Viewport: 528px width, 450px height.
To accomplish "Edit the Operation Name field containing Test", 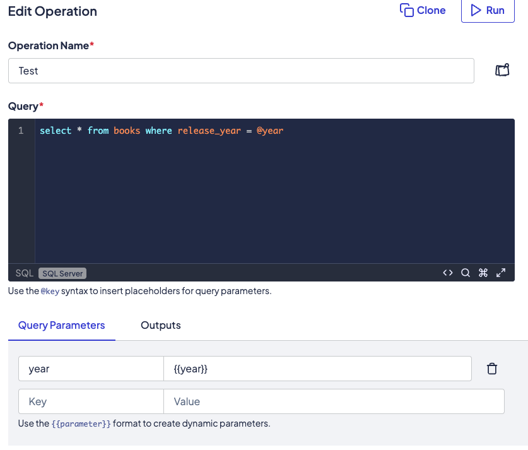I will click(x=241, y=71).
